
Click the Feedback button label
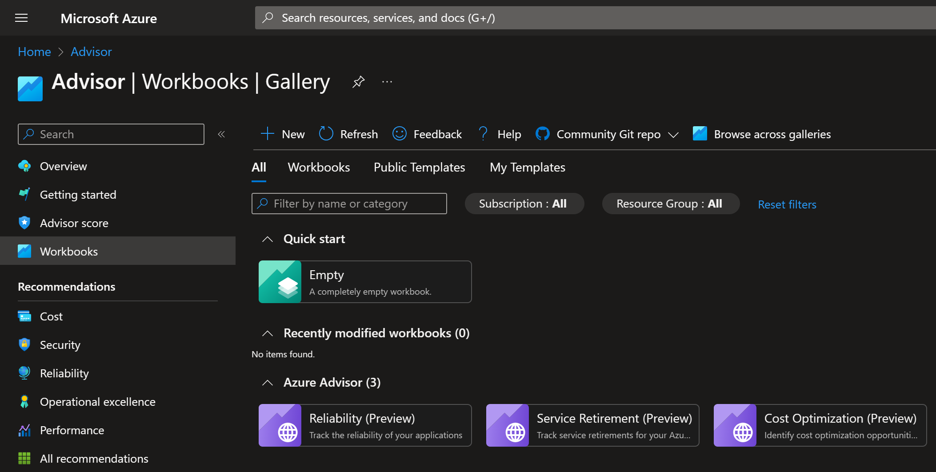click(x=437, y=134)
